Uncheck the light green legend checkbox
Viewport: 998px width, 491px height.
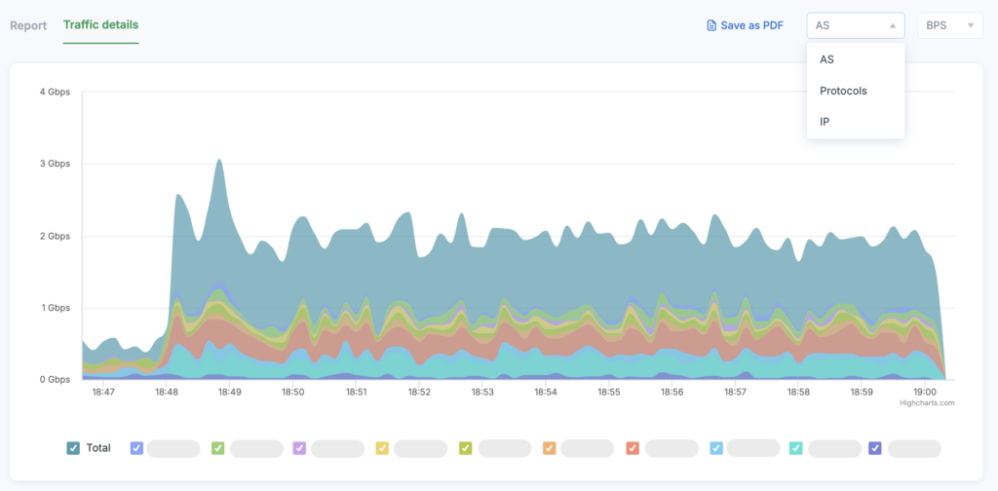(x=218, y=448)
